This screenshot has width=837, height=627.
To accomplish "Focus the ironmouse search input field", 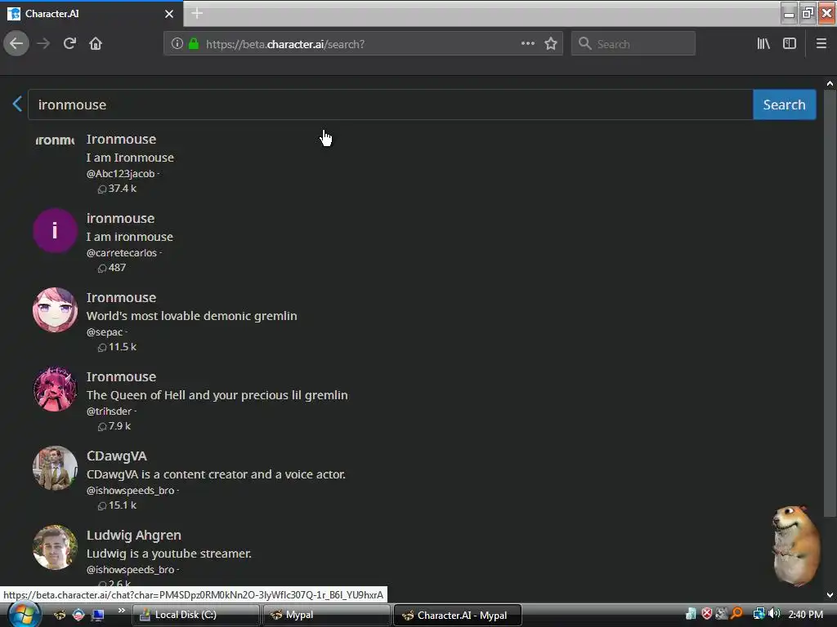I will (x=391, y=104).
